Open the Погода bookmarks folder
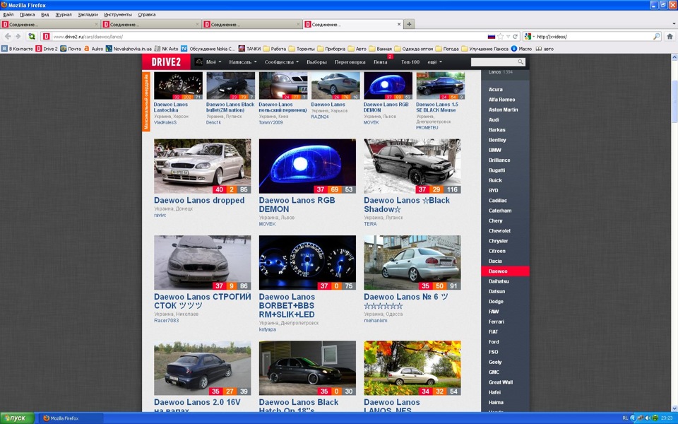Screen dimensions: 678x424 pos(447,49)
